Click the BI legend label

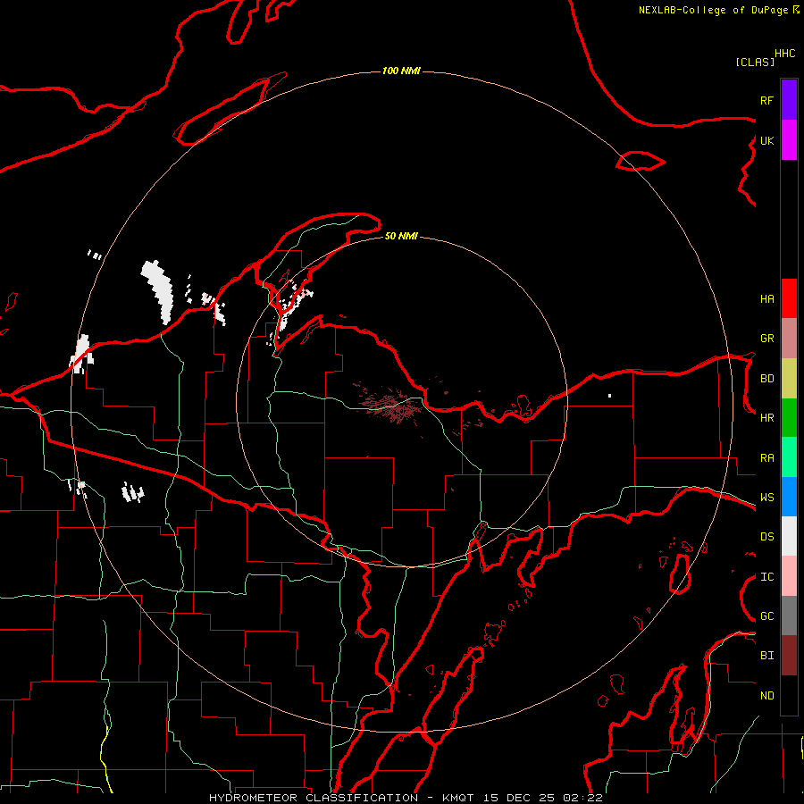767,656
